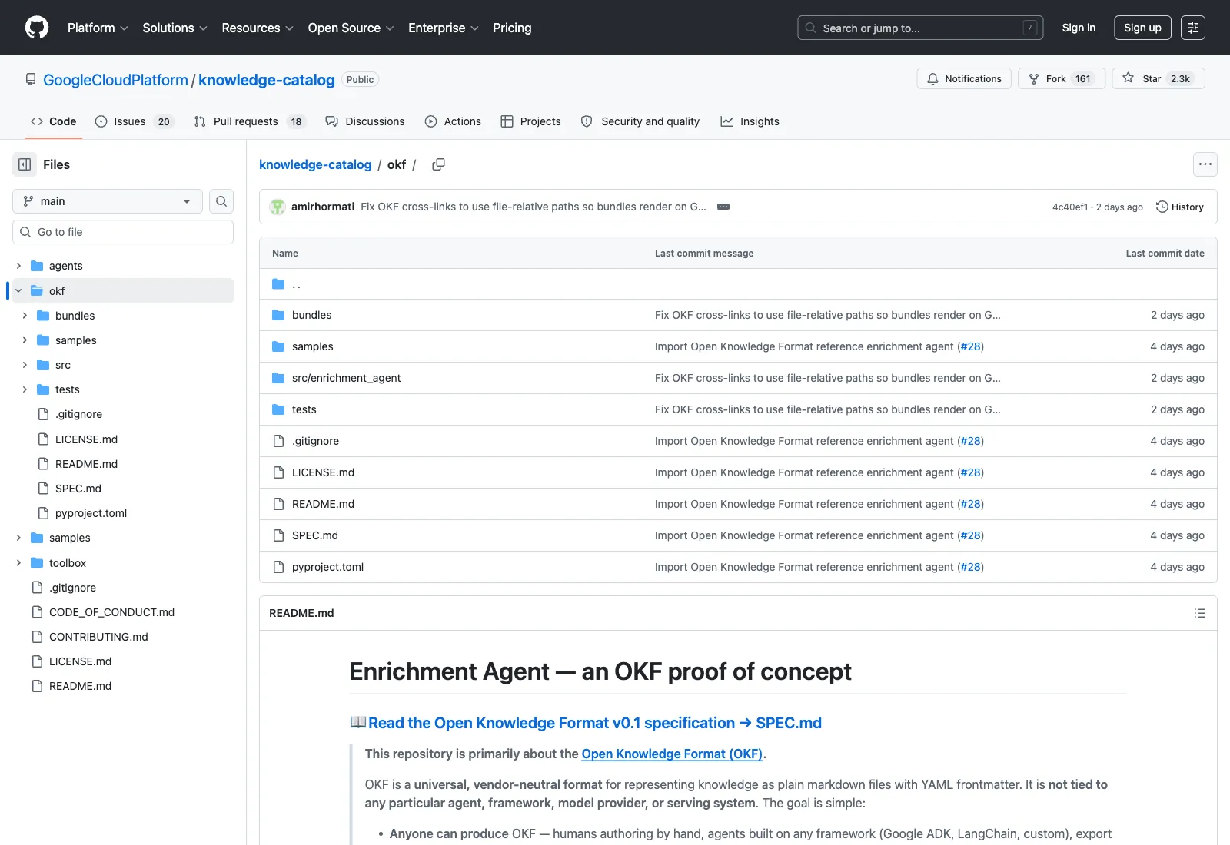Screen dimensions: 1230x845
Task: Switch to the Actions tab
Action: [x=453, y=121]
